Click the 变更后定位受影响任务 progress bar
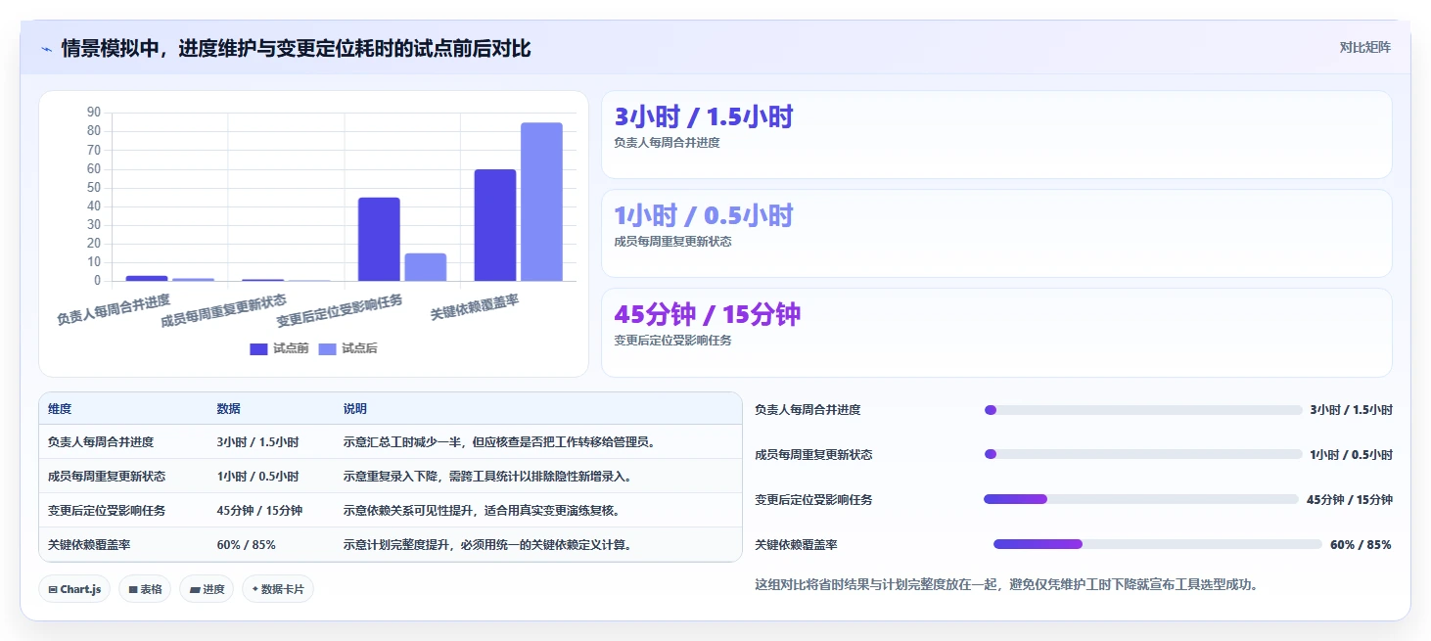The width and height of the screenshot is (1431, 641). [x=1141, y=499]
